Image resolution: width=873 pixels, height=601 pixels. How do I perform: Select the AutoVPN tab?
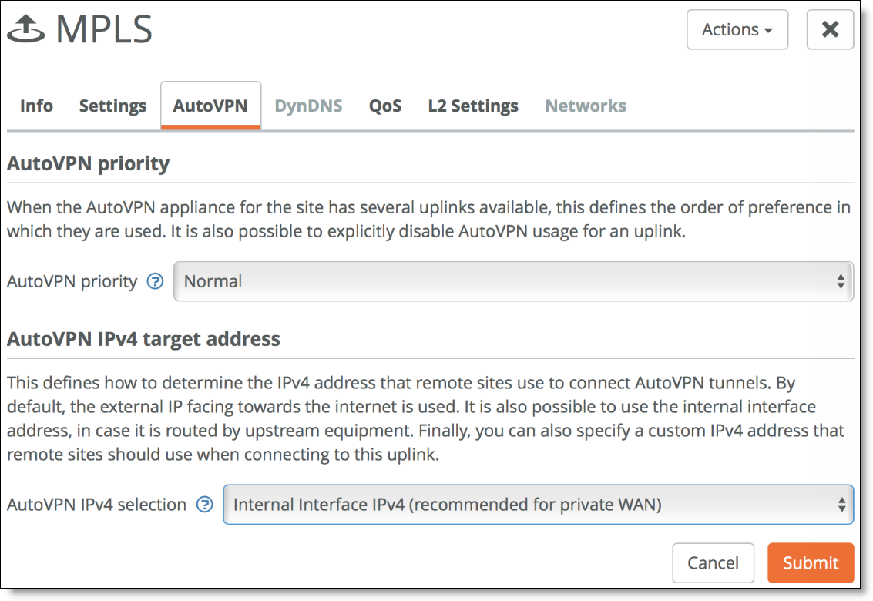(x=210, y=106)
